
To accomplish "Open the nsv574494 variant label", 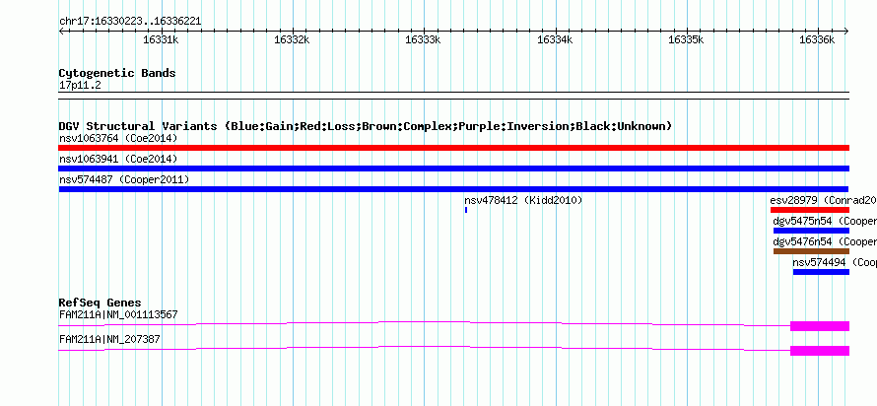I will [835, 262].
